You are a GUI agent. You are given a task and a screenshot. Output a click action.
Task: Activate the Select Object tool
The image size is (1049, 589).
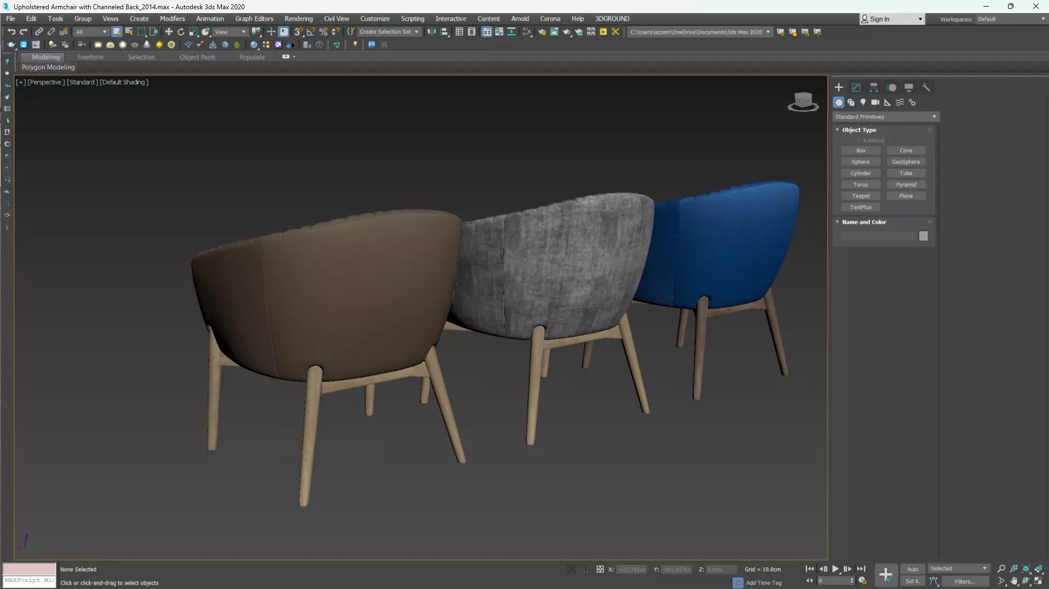[116, 32]
